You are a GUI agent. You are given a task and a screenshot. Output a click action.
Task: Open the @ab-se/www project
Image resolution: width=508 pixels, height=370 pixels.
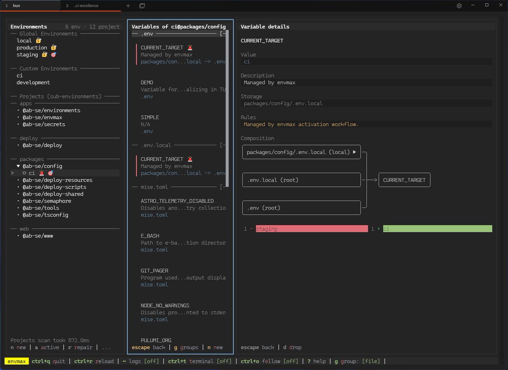tap(38, 236)
